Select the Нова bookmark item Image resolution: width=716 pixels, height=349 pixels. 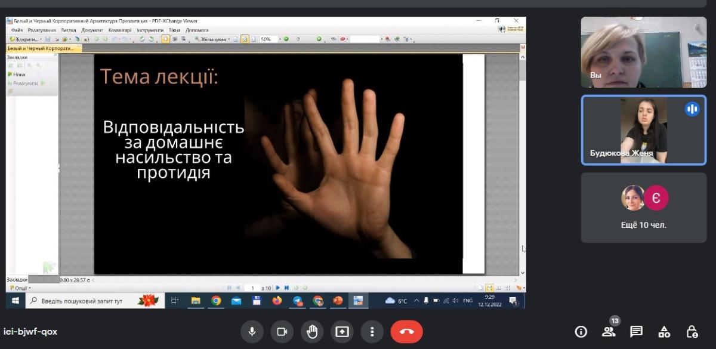(x=17, y=75)
